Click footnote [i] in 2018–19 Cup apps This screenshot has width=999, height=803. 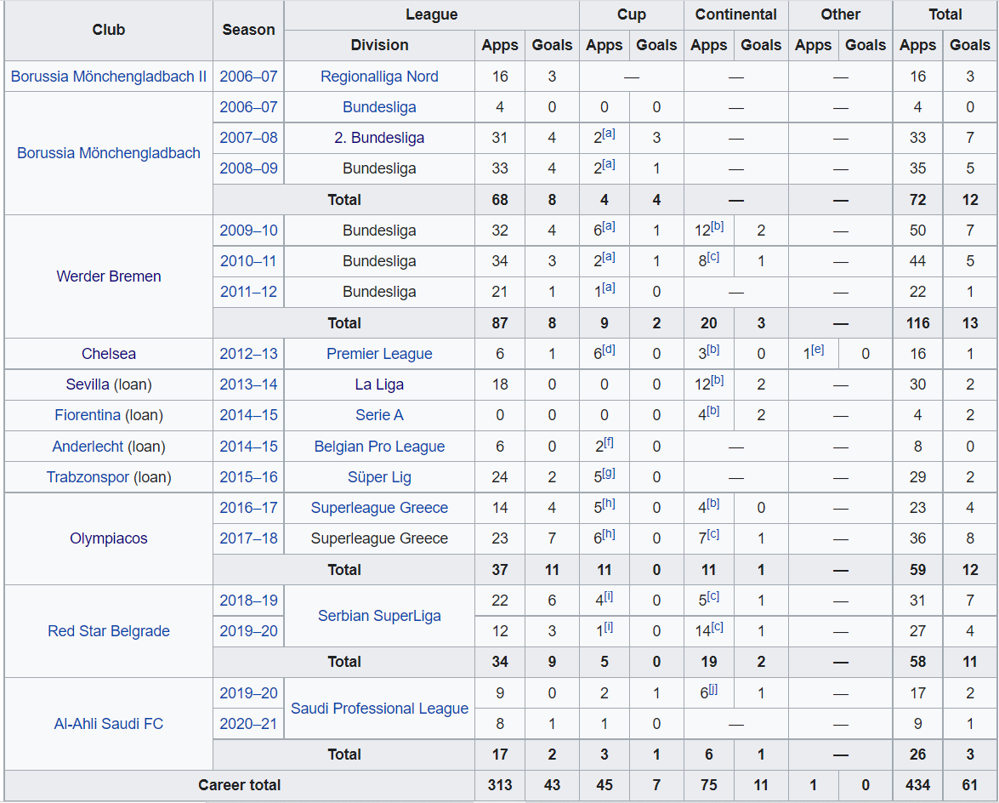[x=609, y=596]
